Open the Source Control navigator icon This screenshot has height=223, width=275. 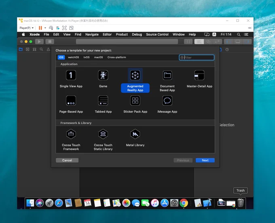[27, 49]
